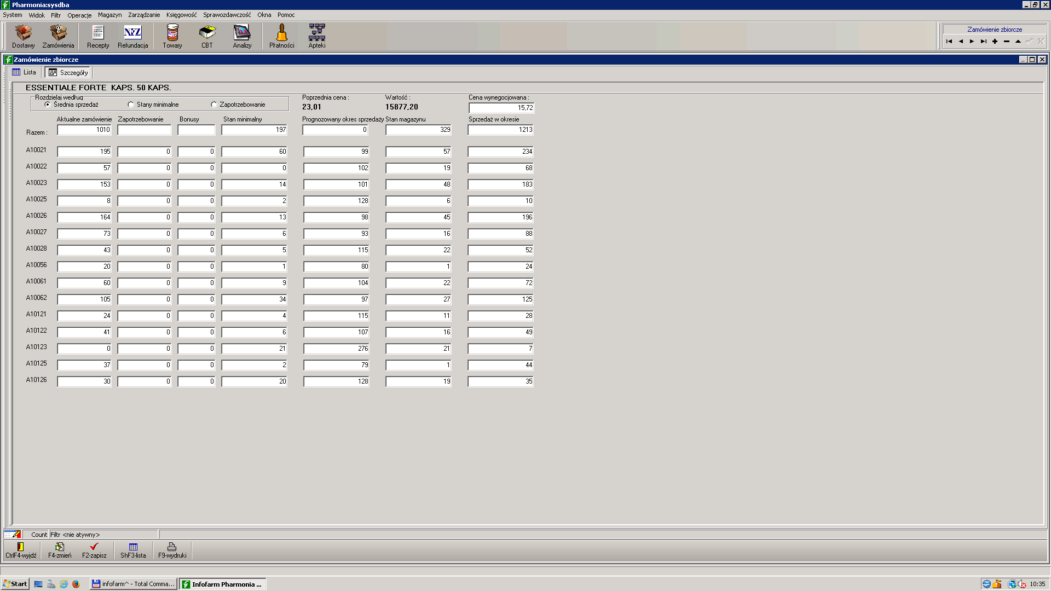Select the Średnia sprzedaż radio button

[x=48, y=105]
